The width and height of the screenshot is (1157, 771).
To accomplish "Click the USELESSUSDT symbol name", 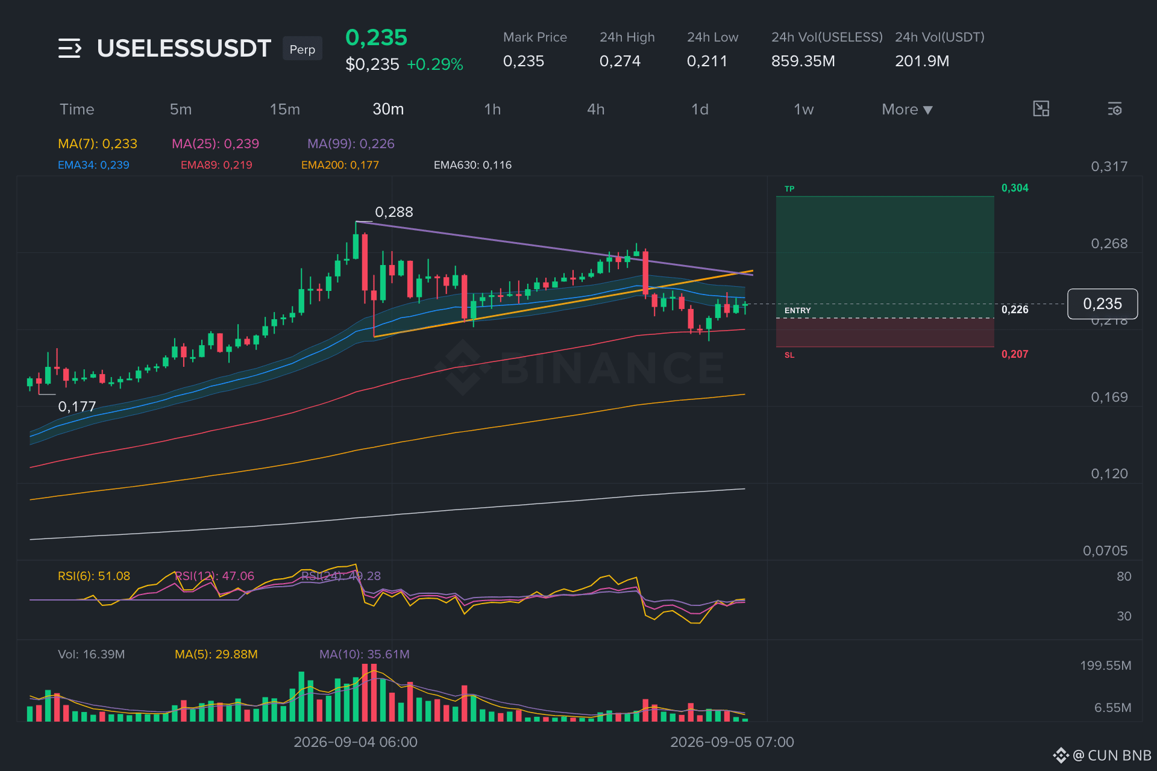I will [184, 48].
